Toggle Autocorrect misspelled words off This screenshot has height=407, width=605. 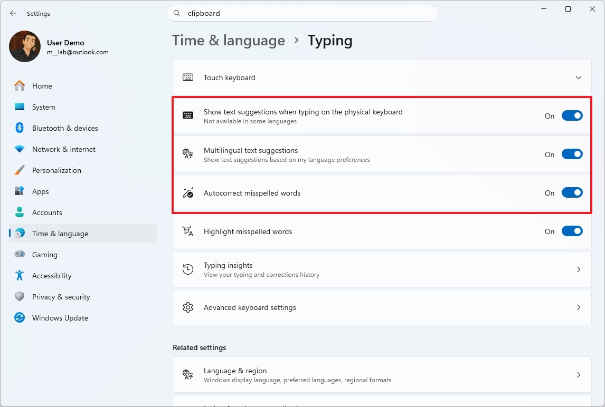click(x=572, y=192)
